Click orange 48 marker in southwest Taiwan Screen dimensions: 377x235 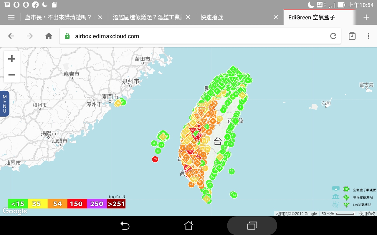(x=191, y=184)
